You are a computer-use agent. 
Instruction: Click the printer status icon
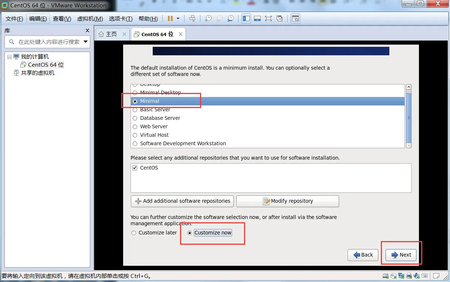[x=409, y=276]
